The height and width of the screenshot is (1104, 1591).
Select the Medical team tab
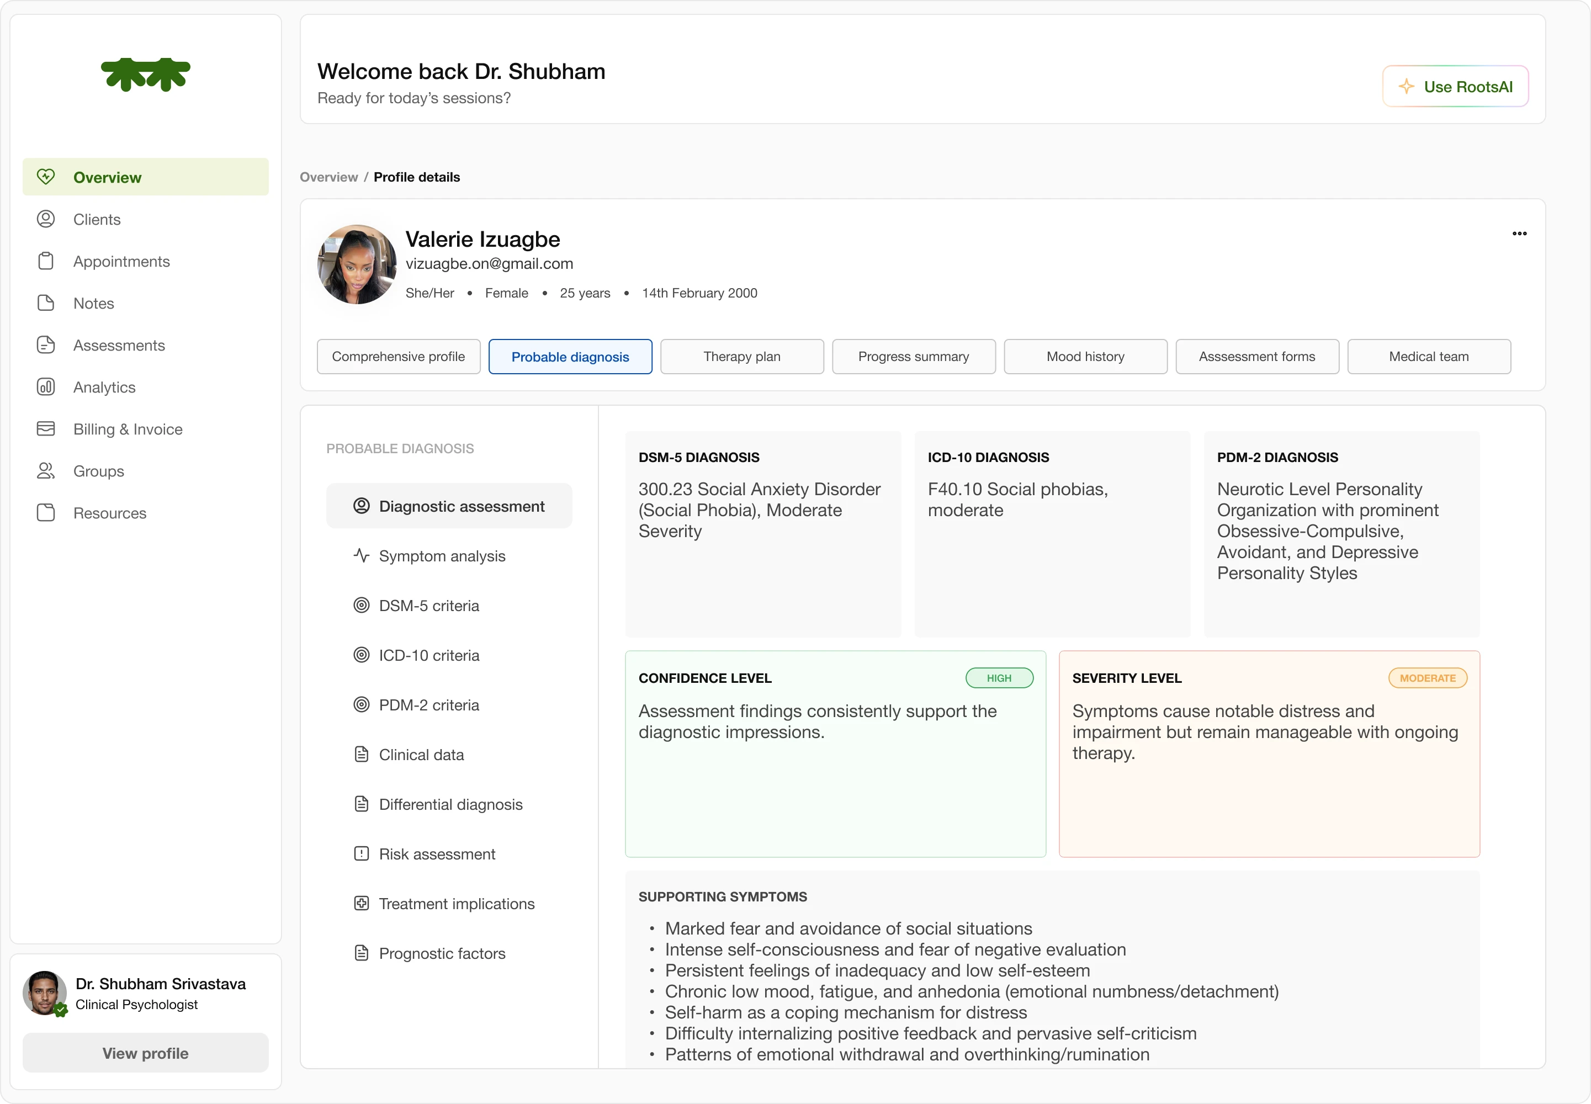tap(1429, 356)
